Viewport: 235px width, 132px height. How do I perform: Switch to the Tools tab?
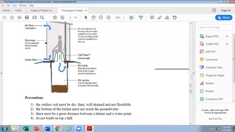tap(18, 11)
